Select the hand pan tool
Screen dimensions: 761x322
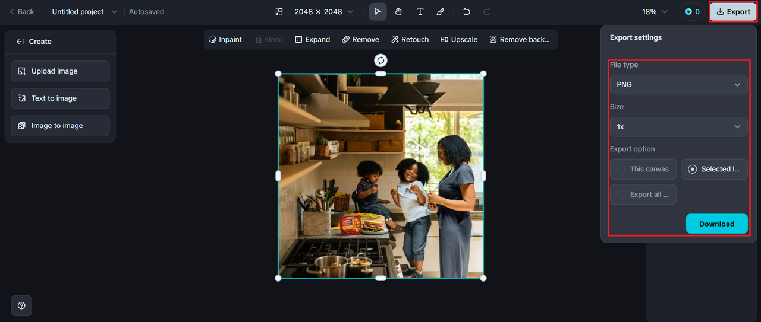[x=398, y=12]
